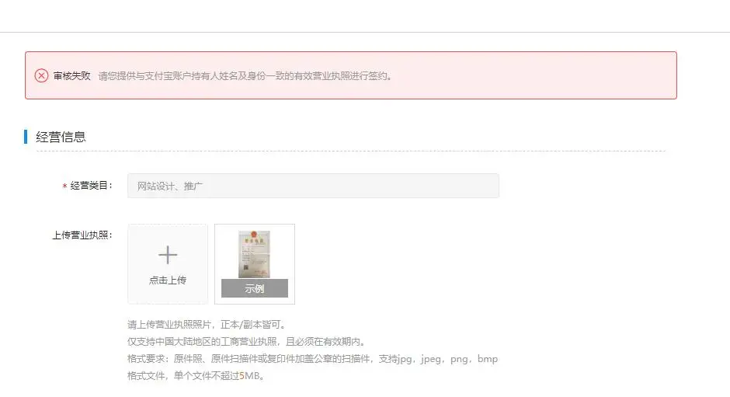Screen dimensions: 730x397
Task: Click the 单个文件不超过 text line
Action: click(x=196, y=375)
